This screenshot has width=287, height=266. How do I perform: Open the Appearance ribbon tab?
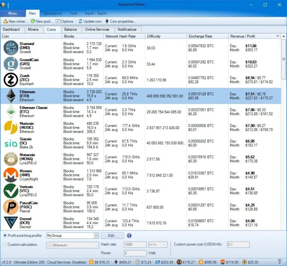[x=53, y=13]
